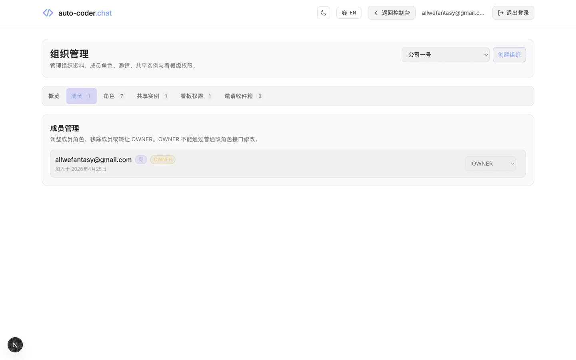Open the N avatar bubble at bottom left

click(15, 344)
